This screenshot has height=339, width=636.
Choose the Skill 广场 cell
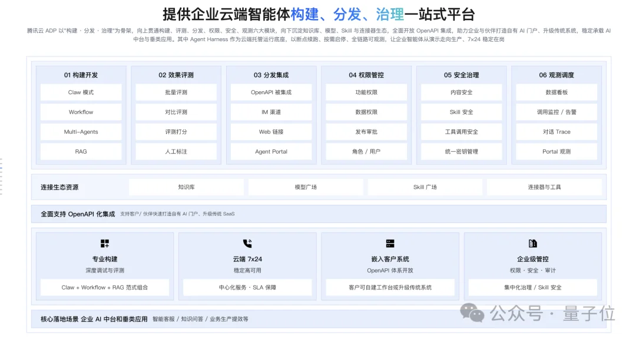425,187
